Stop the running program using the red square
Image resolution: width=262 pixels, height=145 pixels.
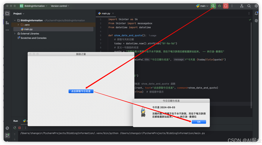pyautogui.click(x=225, y=6)
